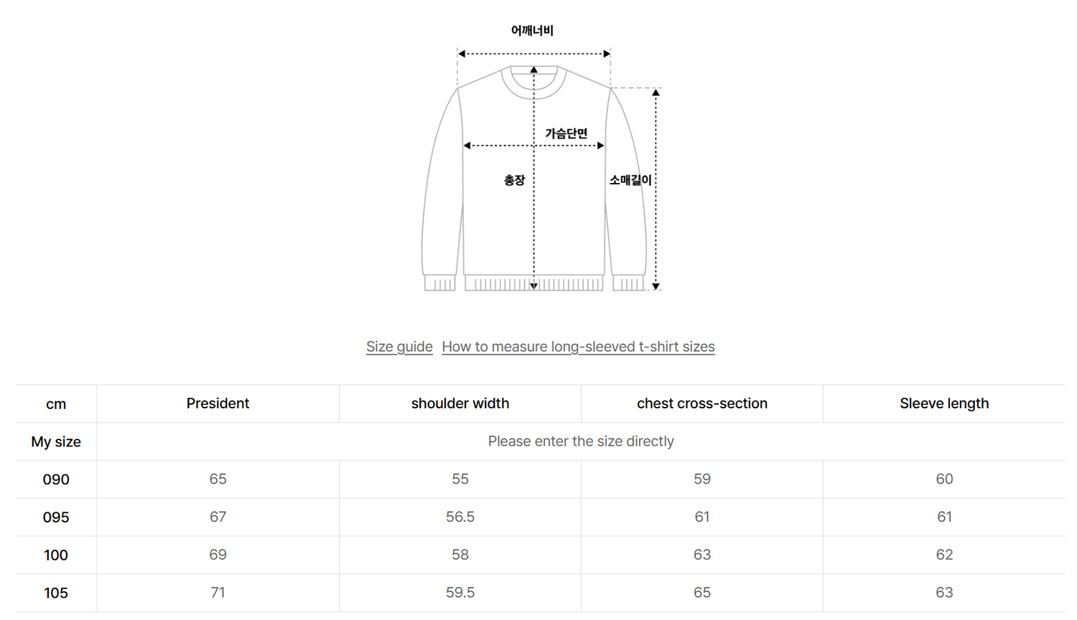Click the Sleeve length column header
This screenshot has height=620, width=1077.
(x=944, y=403)
